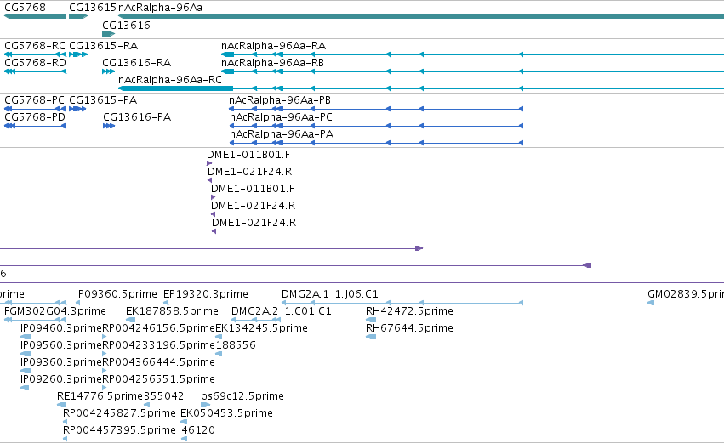Select transcript nAcRalpha-96Aa-RB

point(272,63)
